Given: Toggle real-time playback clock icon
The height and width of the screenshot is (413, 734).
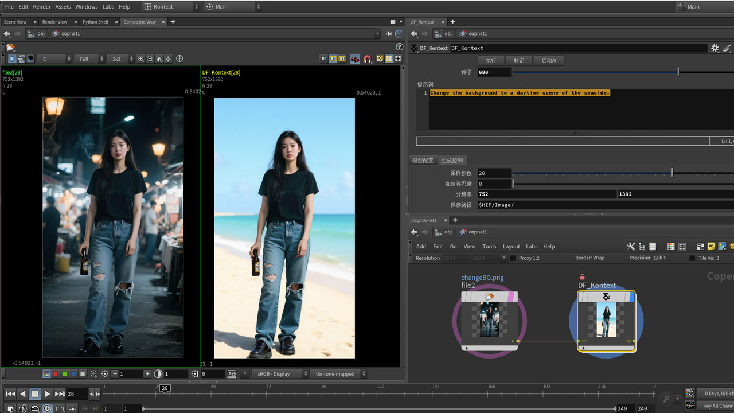Looking at the screenshot, I should 47,408.
